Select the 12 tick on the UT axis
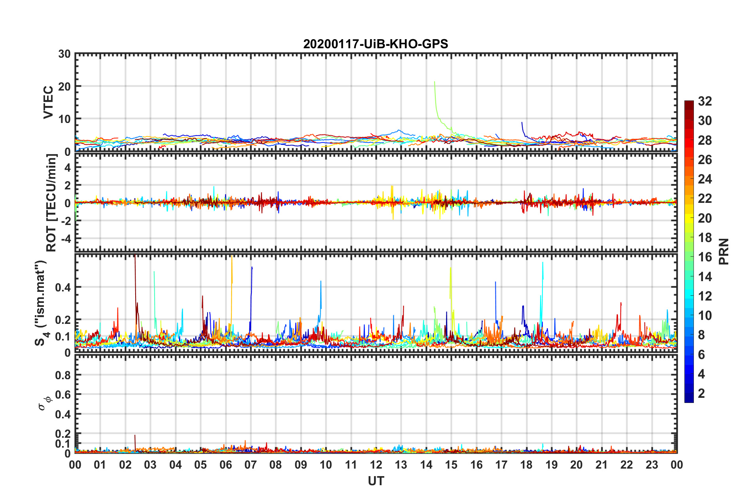 pos(376,465)
